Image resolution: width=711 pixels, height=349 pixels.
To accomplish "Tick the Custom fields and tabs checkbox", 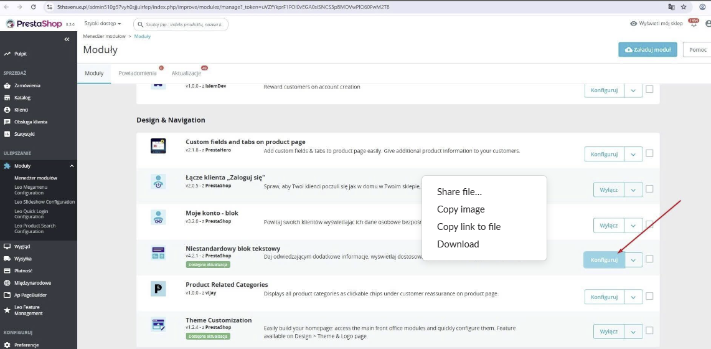I will [649, 153].
